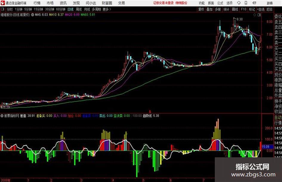Click the 卖出 indicator label

click(x=106, y=116)
